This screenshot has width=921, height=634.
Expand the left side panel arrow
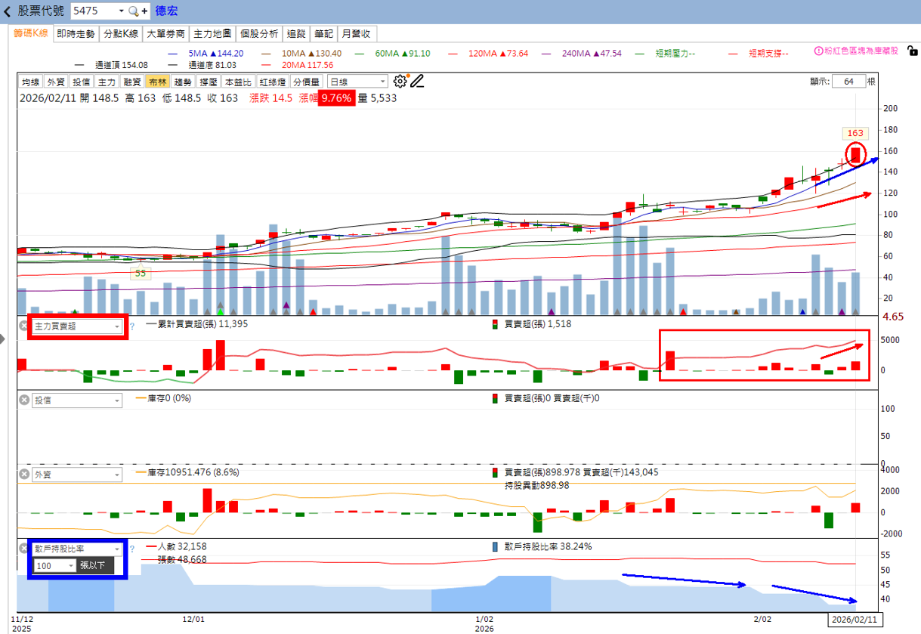pyautogui.click(x=3, y=340)
